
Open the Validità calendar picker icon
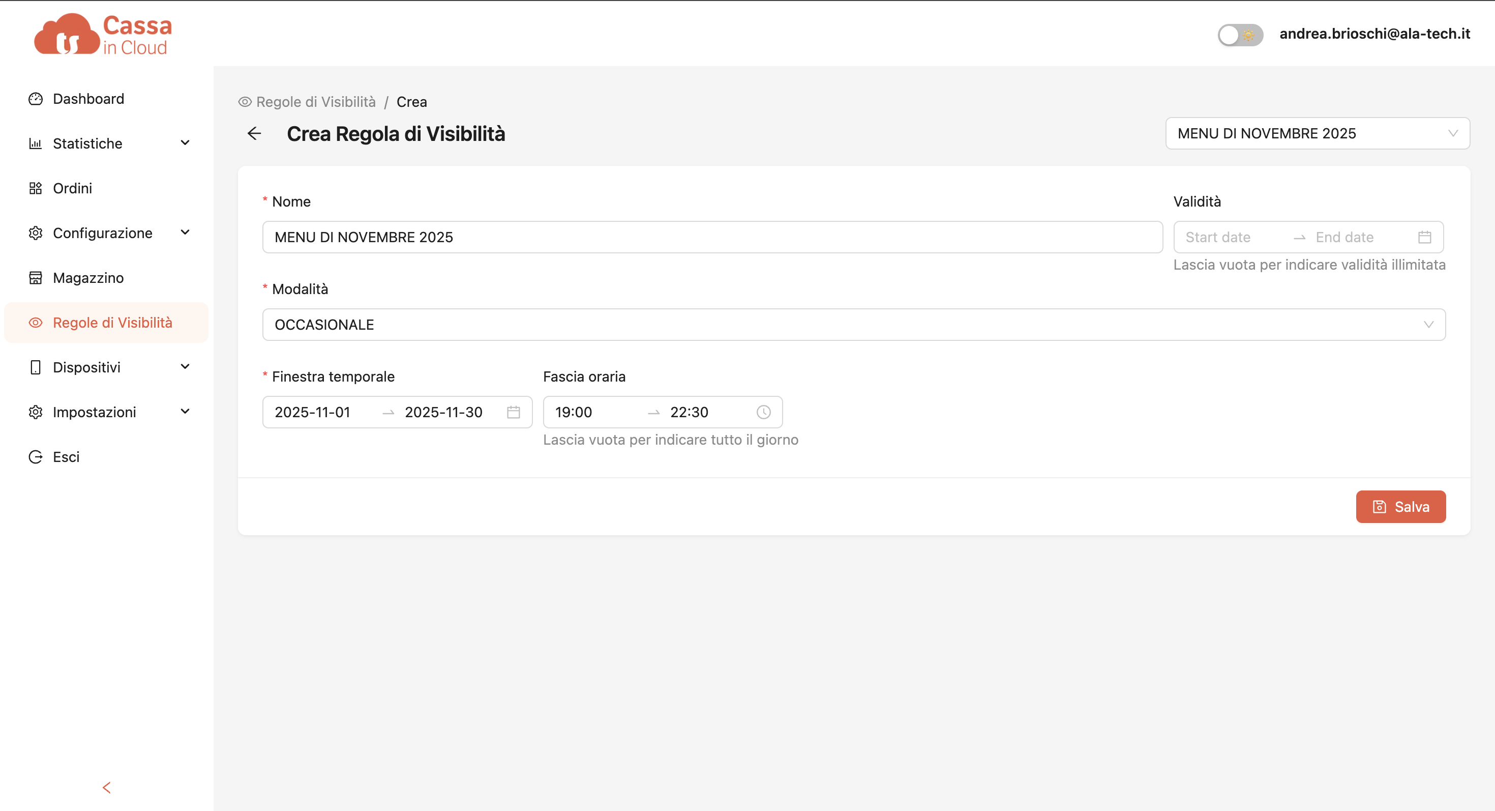(x=1424, y=237)
